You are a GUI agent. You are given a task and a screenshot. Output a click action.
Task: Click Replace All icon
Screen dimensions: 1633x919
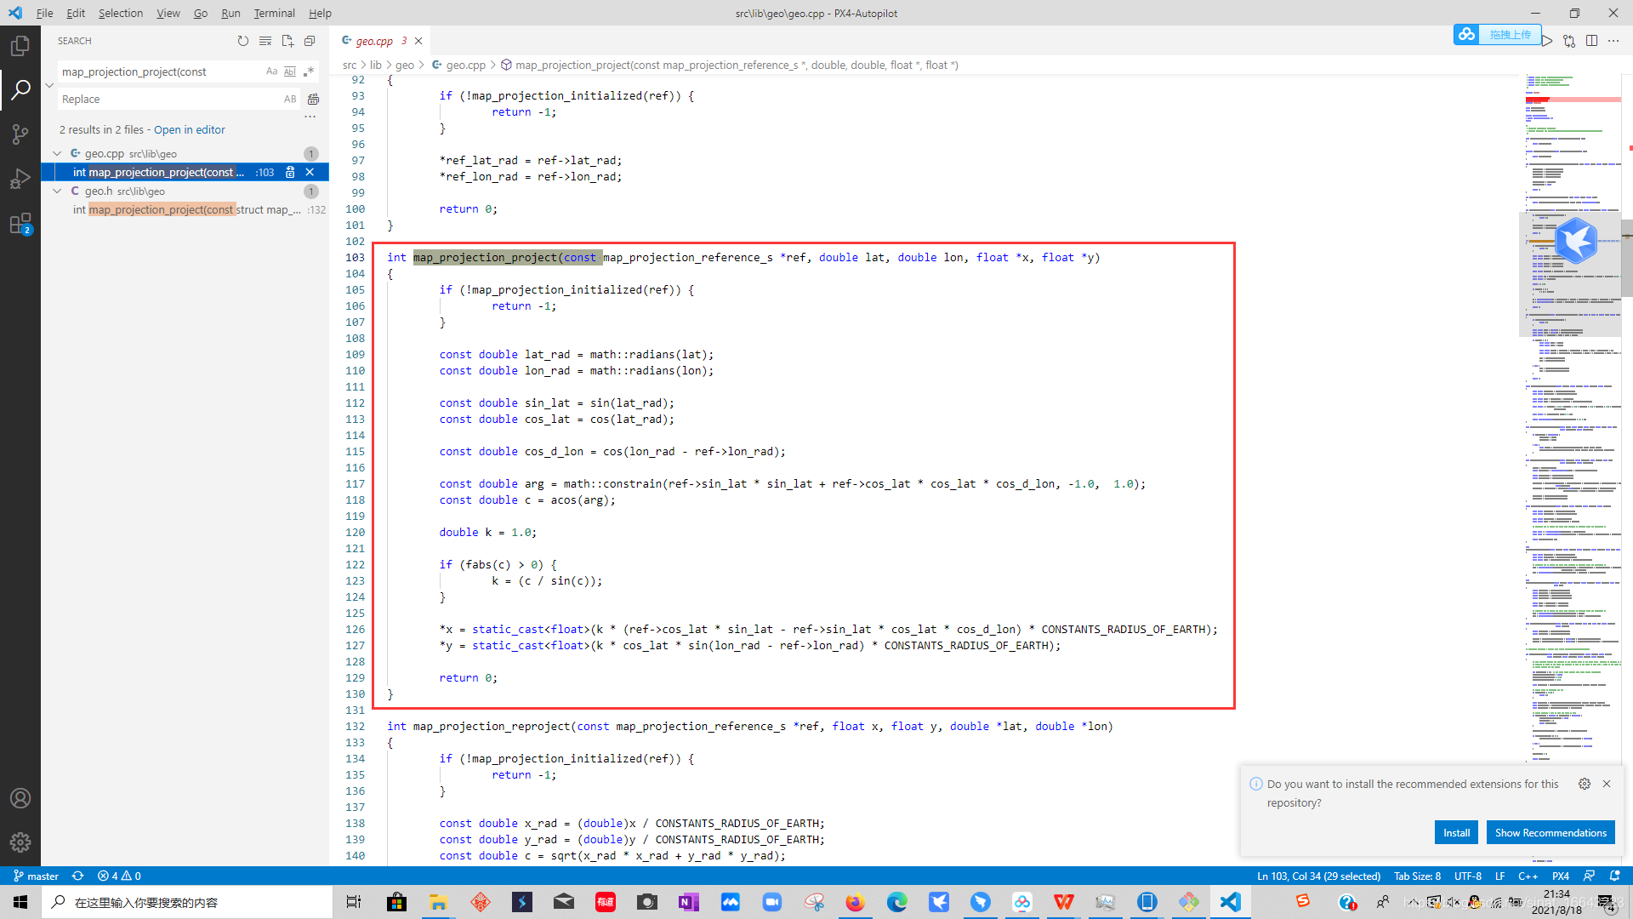[313, 100]
